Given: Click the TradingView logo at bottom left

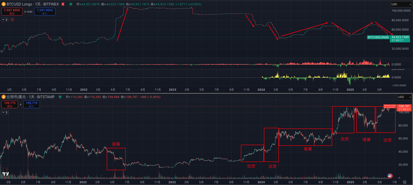Looking at the screenshot, I should tap(6, 174).
